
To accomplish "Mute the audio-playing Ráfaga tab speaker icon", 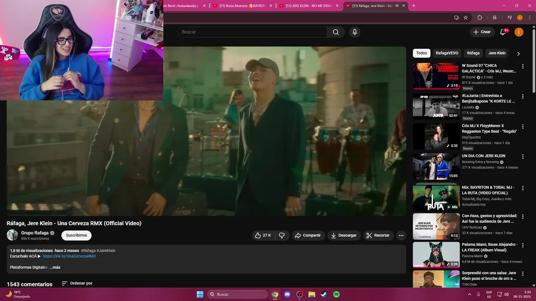I will 397,6.
